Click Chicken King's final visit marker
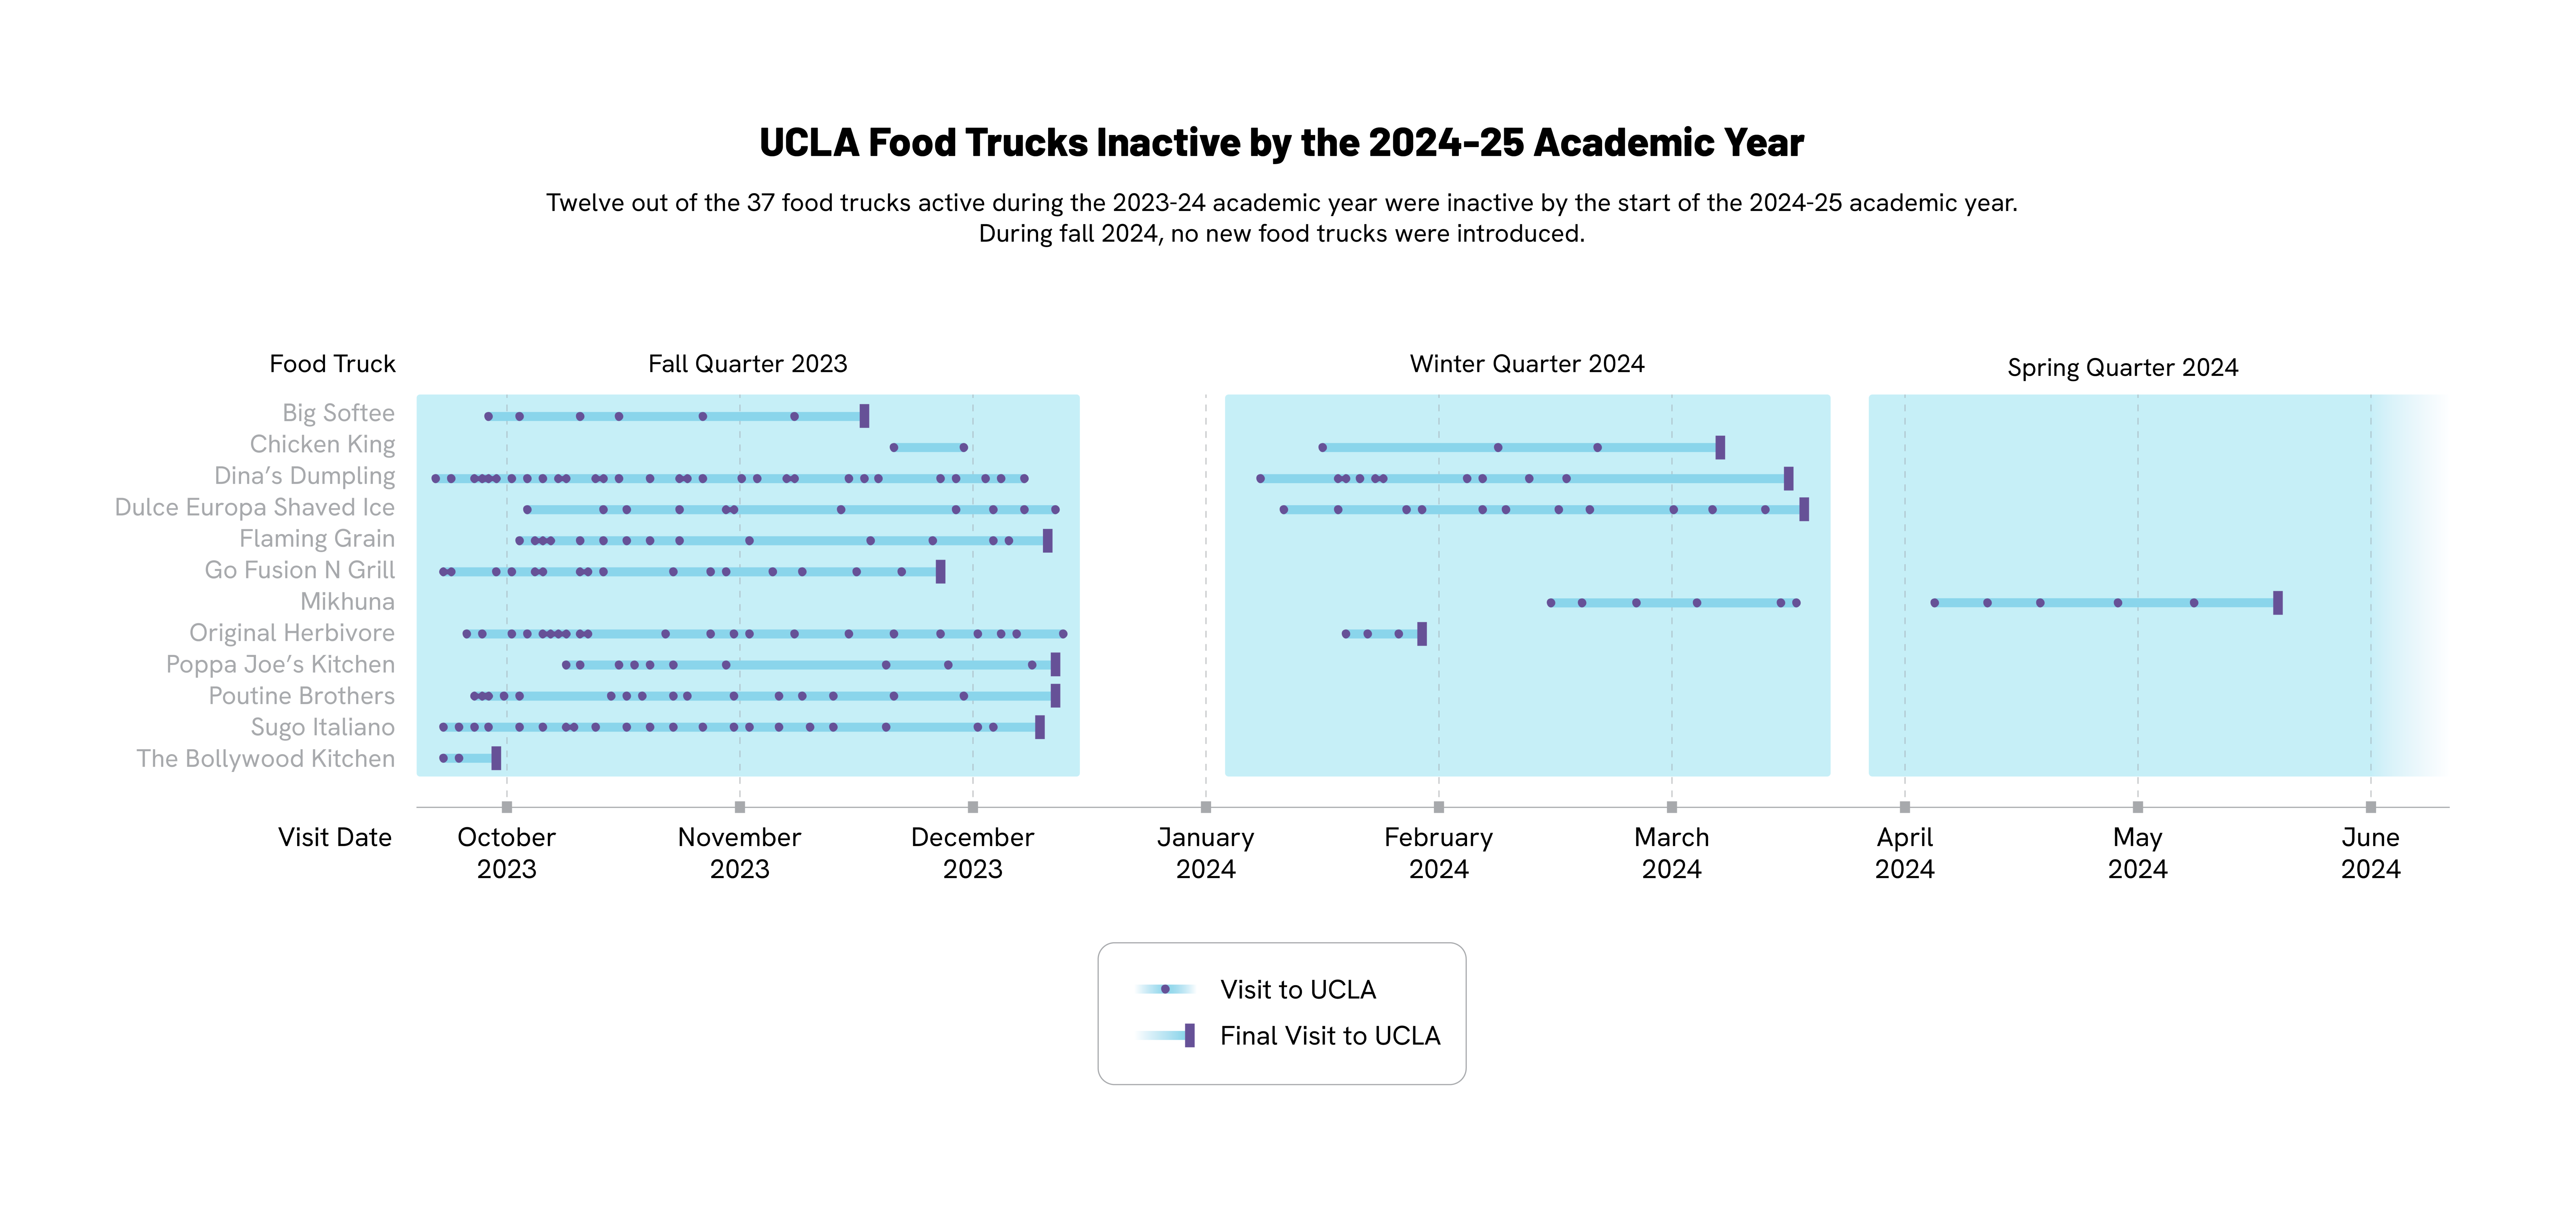Screen dimensions: 2576x1206 click(x=1720, y=447)
